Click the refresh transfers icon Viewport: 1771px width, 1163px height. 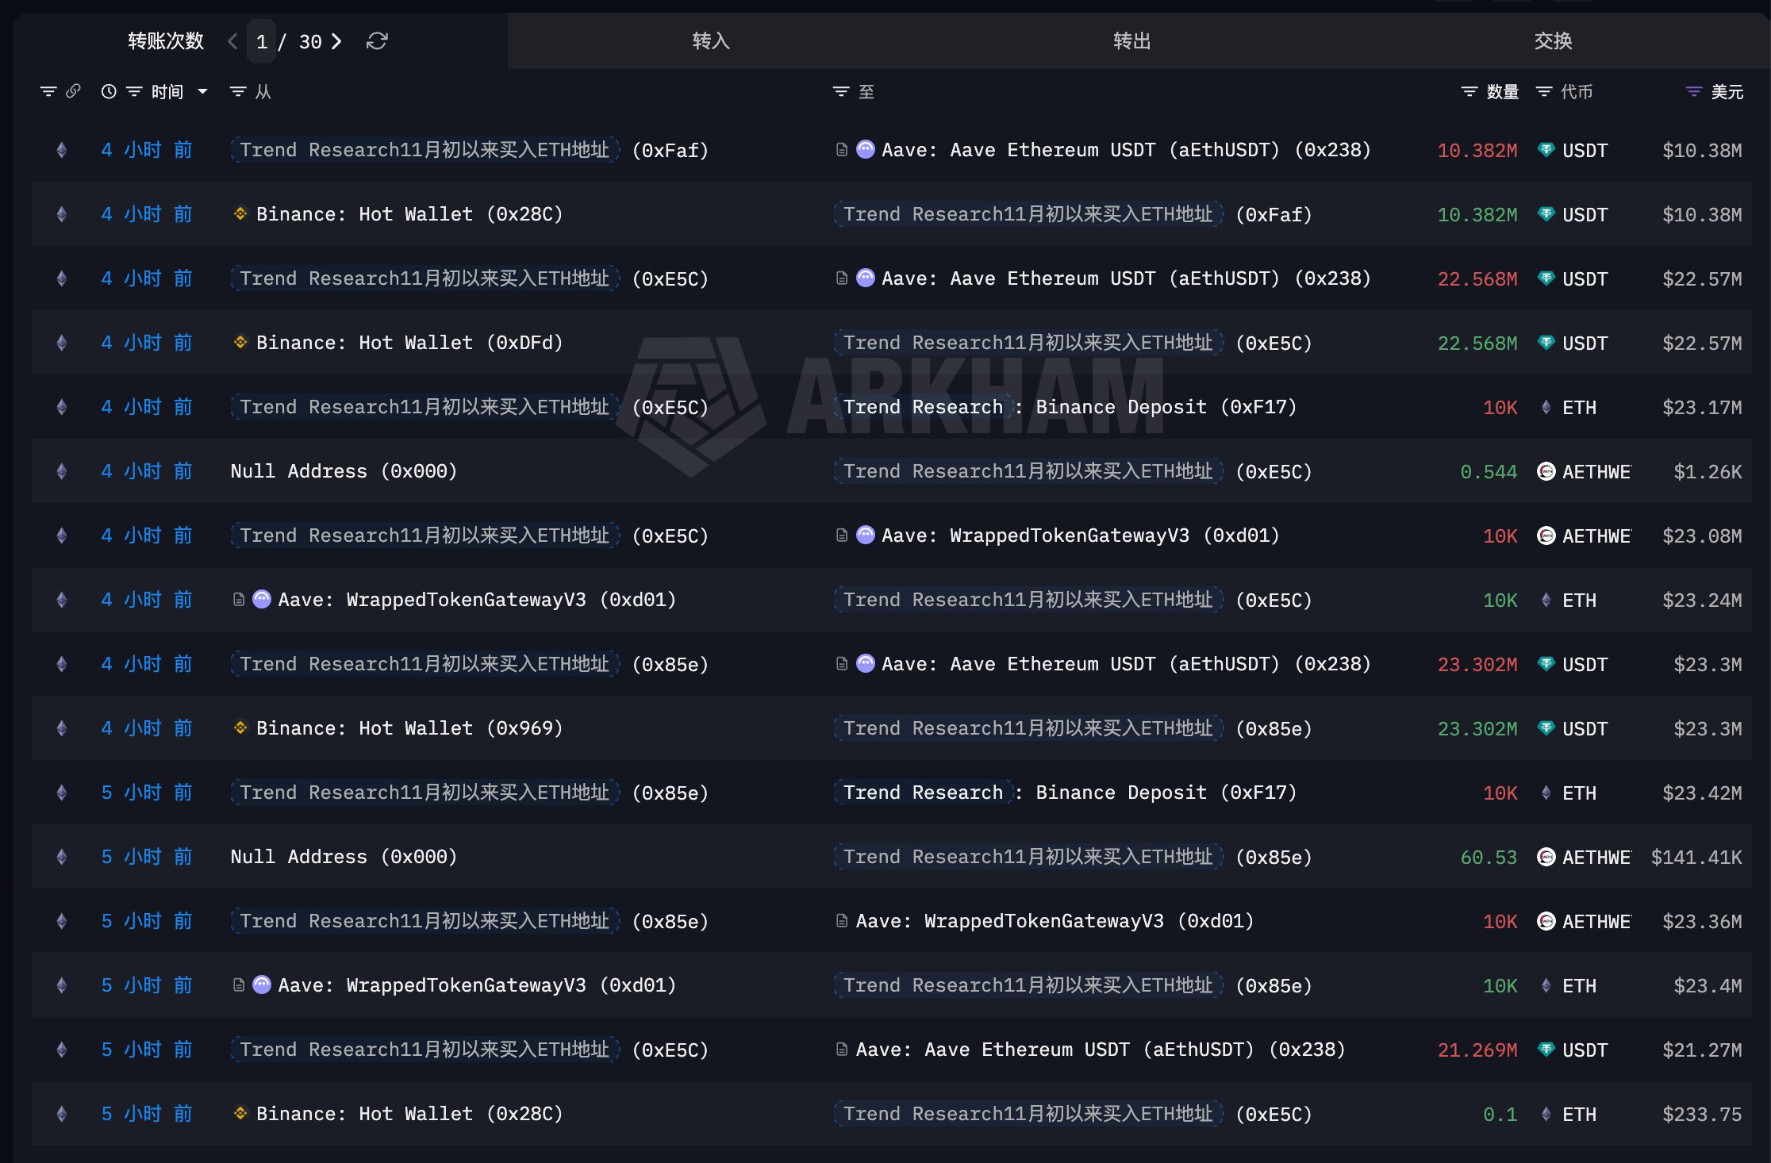[376, 41]
